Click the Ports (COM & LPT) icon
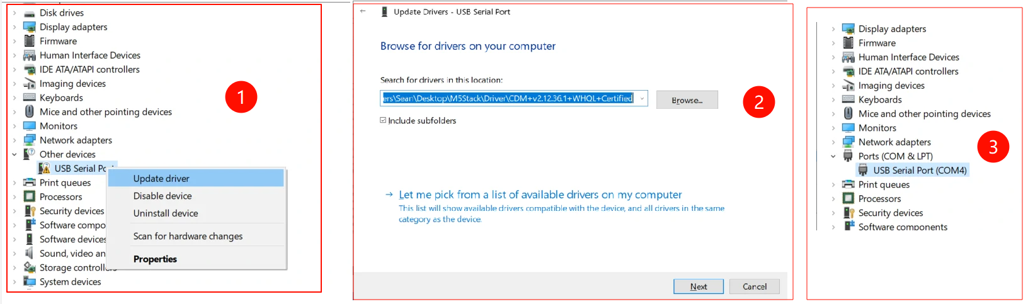This screenshot has width=1028, height=304. (x=848, y=156)
